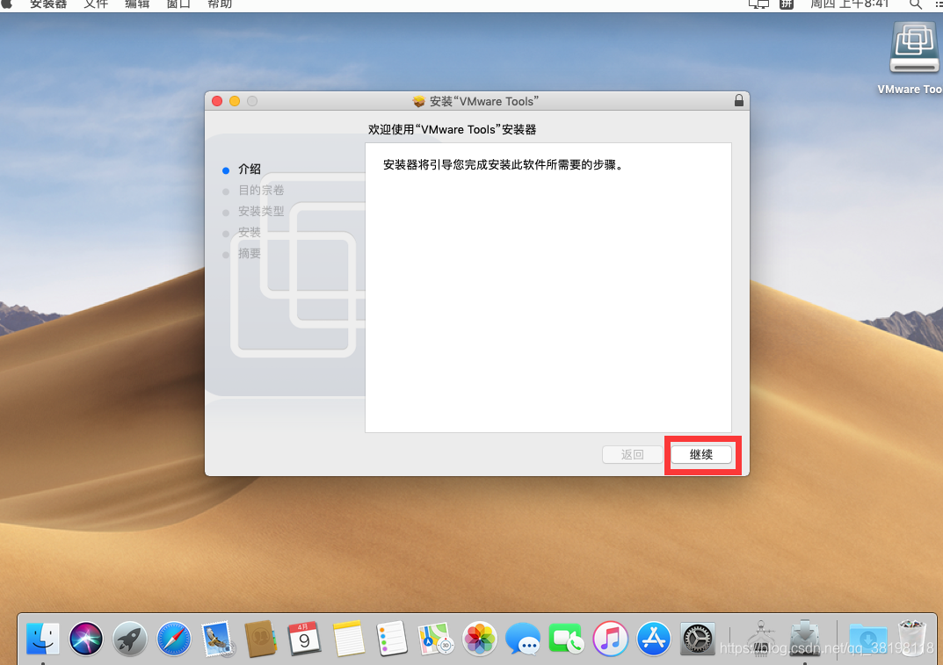Click the lock icon in installer title bar
This screenshot has height=665, width=943.
click(x=738, y=100)
